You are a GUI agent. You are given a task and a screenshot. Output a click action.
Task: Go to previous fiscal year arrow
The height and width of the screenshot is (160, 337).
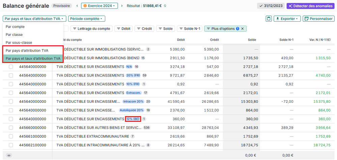click(x=77, y=6)
